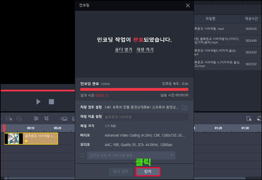Click the Advanced Video Coding (H.264) video info
Screen dimensions: 262x180
click(x=145, y=135)
